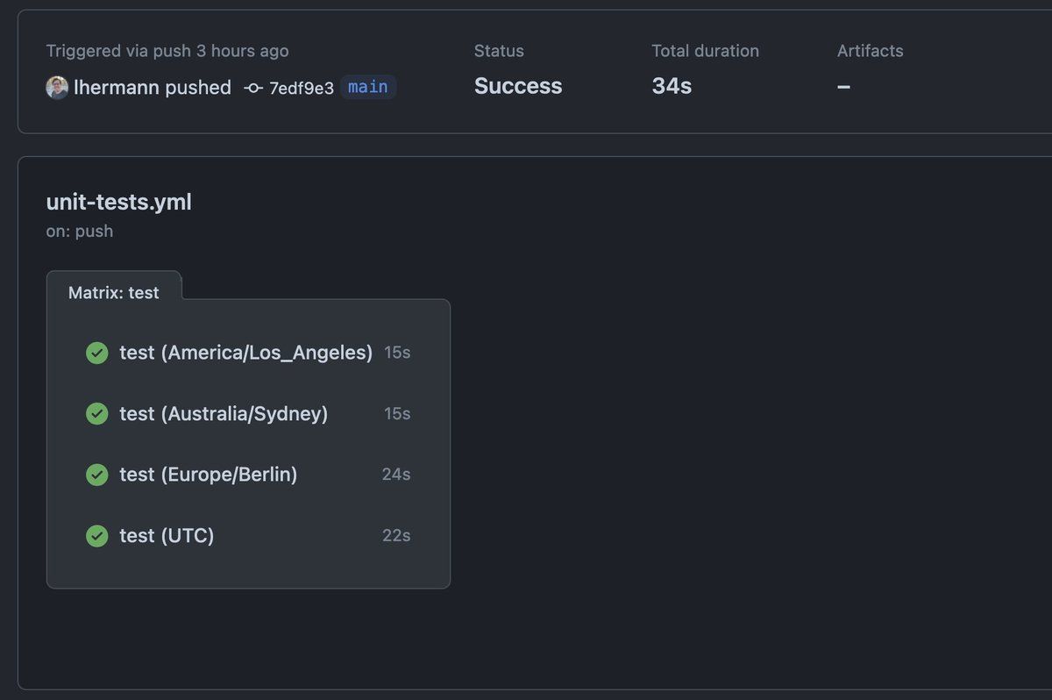This screenshot has width=1052, height=700.
Task: Click the commit icon before 7edf9e3
Action: coord(253,88)
